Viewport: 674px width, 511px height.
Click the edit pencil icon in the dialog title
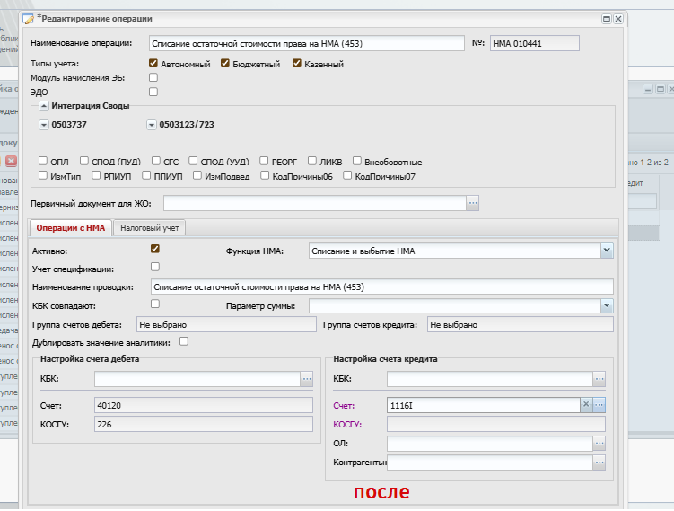click(28, 19)
